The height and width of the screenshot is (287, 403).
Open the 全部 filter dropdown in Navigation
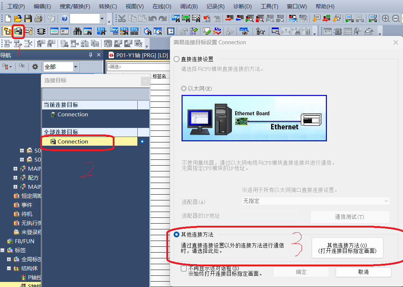[x=75, y=67]
